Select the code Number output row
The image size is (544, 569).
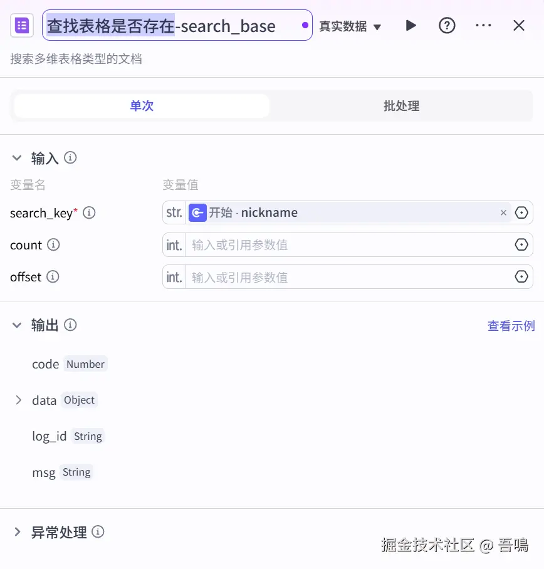click(69, 363)
